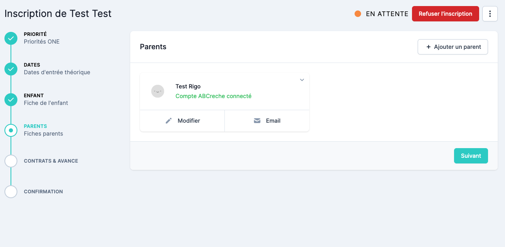Click the plus icon in Ajouter un parent
Viewport: 505px width, 247px height.
(x=429, y=47)
